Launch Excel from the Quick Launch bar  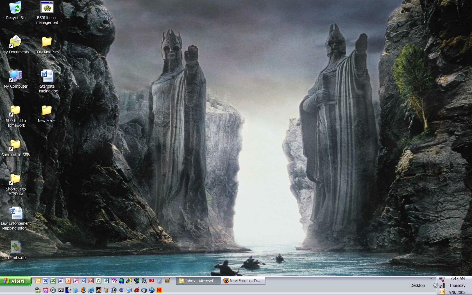(53, 281)
